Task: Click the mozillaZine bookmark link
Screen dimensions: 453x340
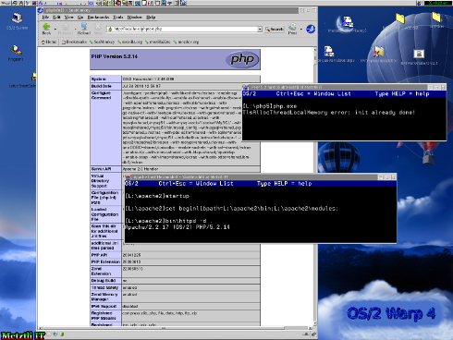Action: pyautogui.click(x=157, y=42)
